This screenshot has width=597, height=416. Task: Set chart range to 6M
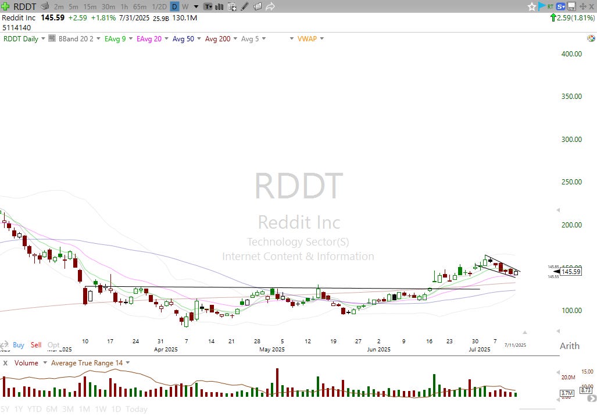point(51,409)
